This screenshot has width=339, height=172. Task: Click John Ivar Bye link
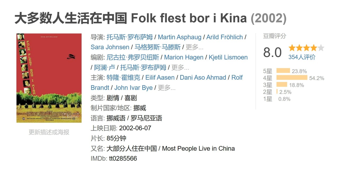133,88
